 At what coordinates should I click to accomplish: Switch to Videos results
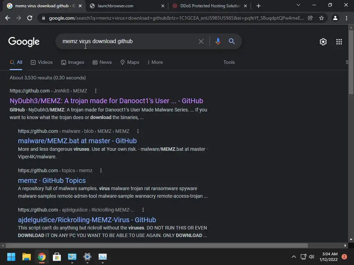(41, 62)
